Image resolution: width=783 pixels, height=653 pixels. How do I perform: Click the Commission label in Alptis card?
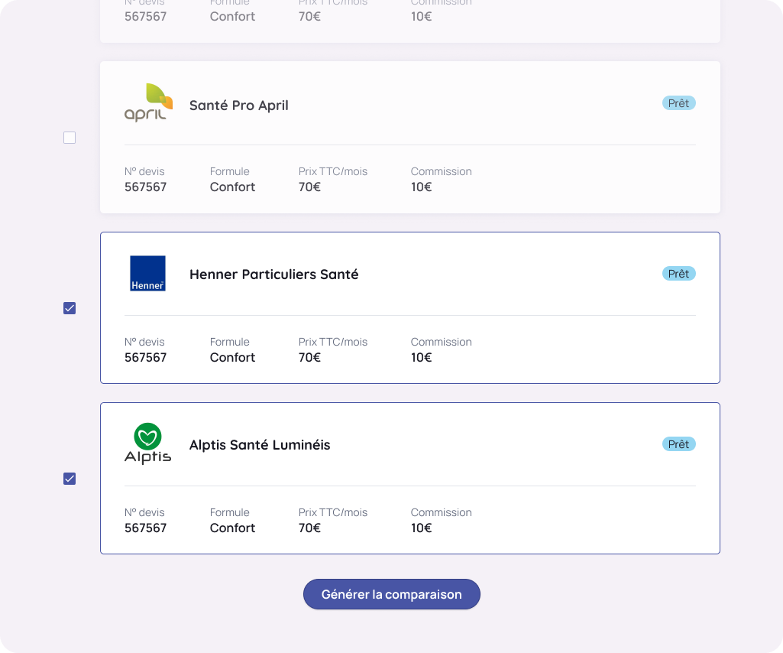pos(441,512)
